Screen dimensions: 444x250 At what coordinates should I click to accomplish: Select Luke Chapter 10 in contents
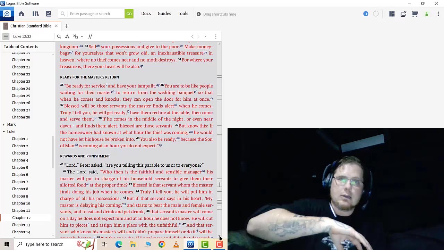click(21, 203)
